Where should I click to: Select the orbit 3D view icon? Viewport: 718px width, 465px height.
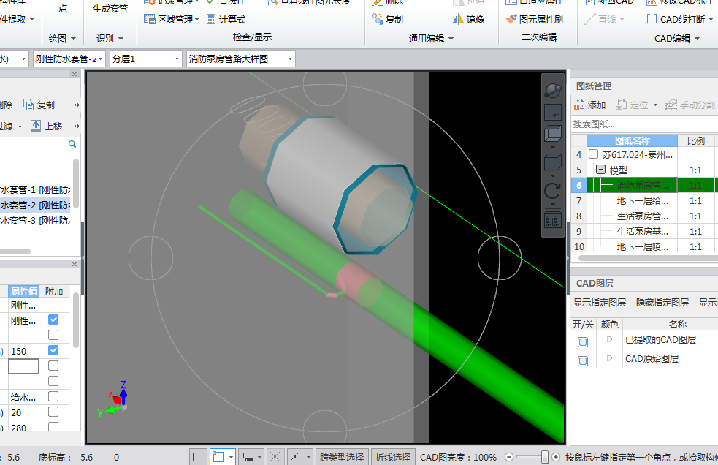tap(553, 91)
